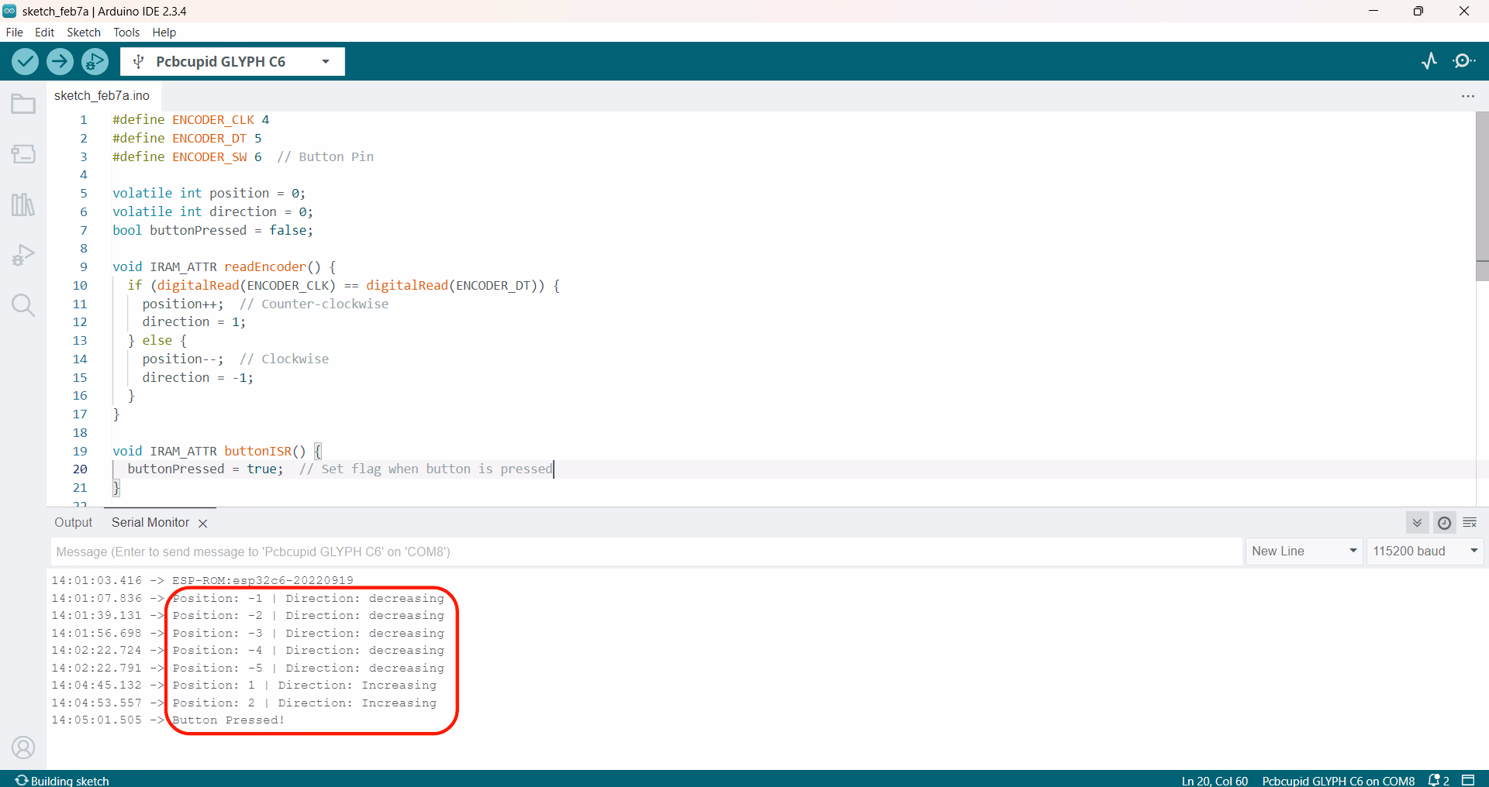Image resolution: width=1489 pixels, height=787 pixels.
Task: Clear the Serial Monitor output
Action: coord(1470,523)
